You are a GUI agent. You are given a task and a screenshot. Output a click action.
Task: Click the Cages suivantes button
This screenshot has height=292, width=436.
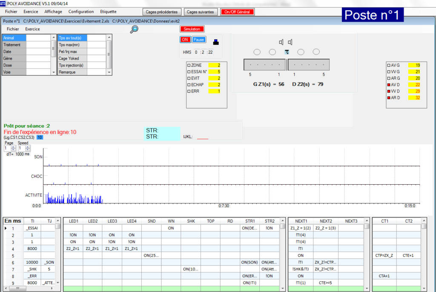(x=201, y=12)
